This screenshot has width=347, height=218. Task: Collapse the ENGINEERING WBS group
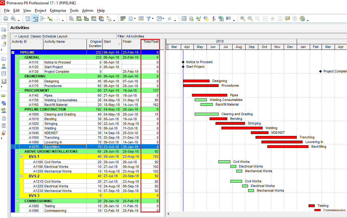coord(17,76)
